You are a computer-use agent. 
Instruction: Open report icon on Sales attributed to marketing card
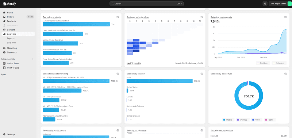(118, 74)
